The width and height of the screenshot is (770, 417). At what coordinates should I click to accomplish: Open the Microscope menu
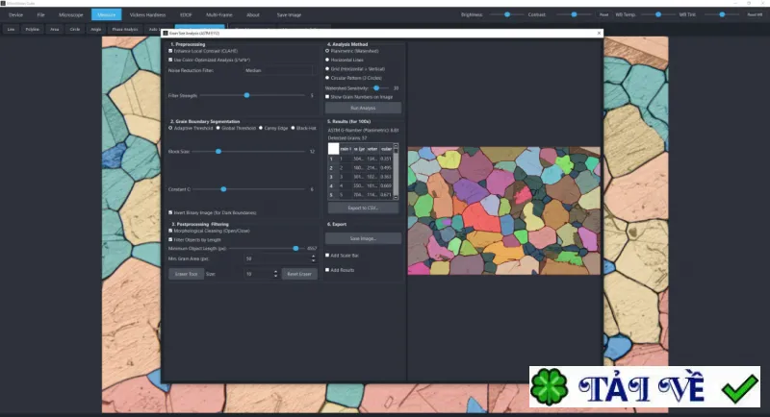[70, 14]
